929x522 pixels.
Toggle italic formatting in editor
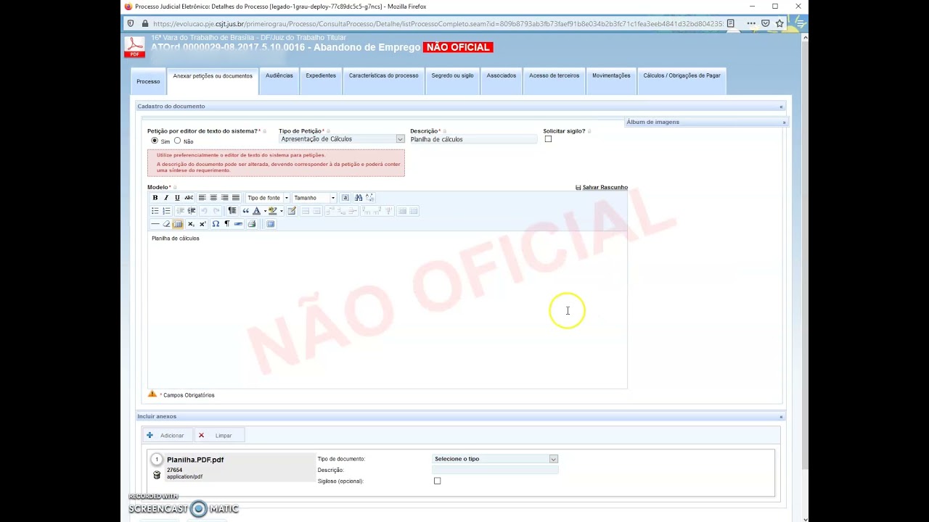pyautogui.click(x=166, y=198)
